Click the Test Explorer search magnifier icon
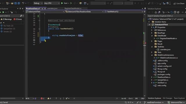 [21, 16]
